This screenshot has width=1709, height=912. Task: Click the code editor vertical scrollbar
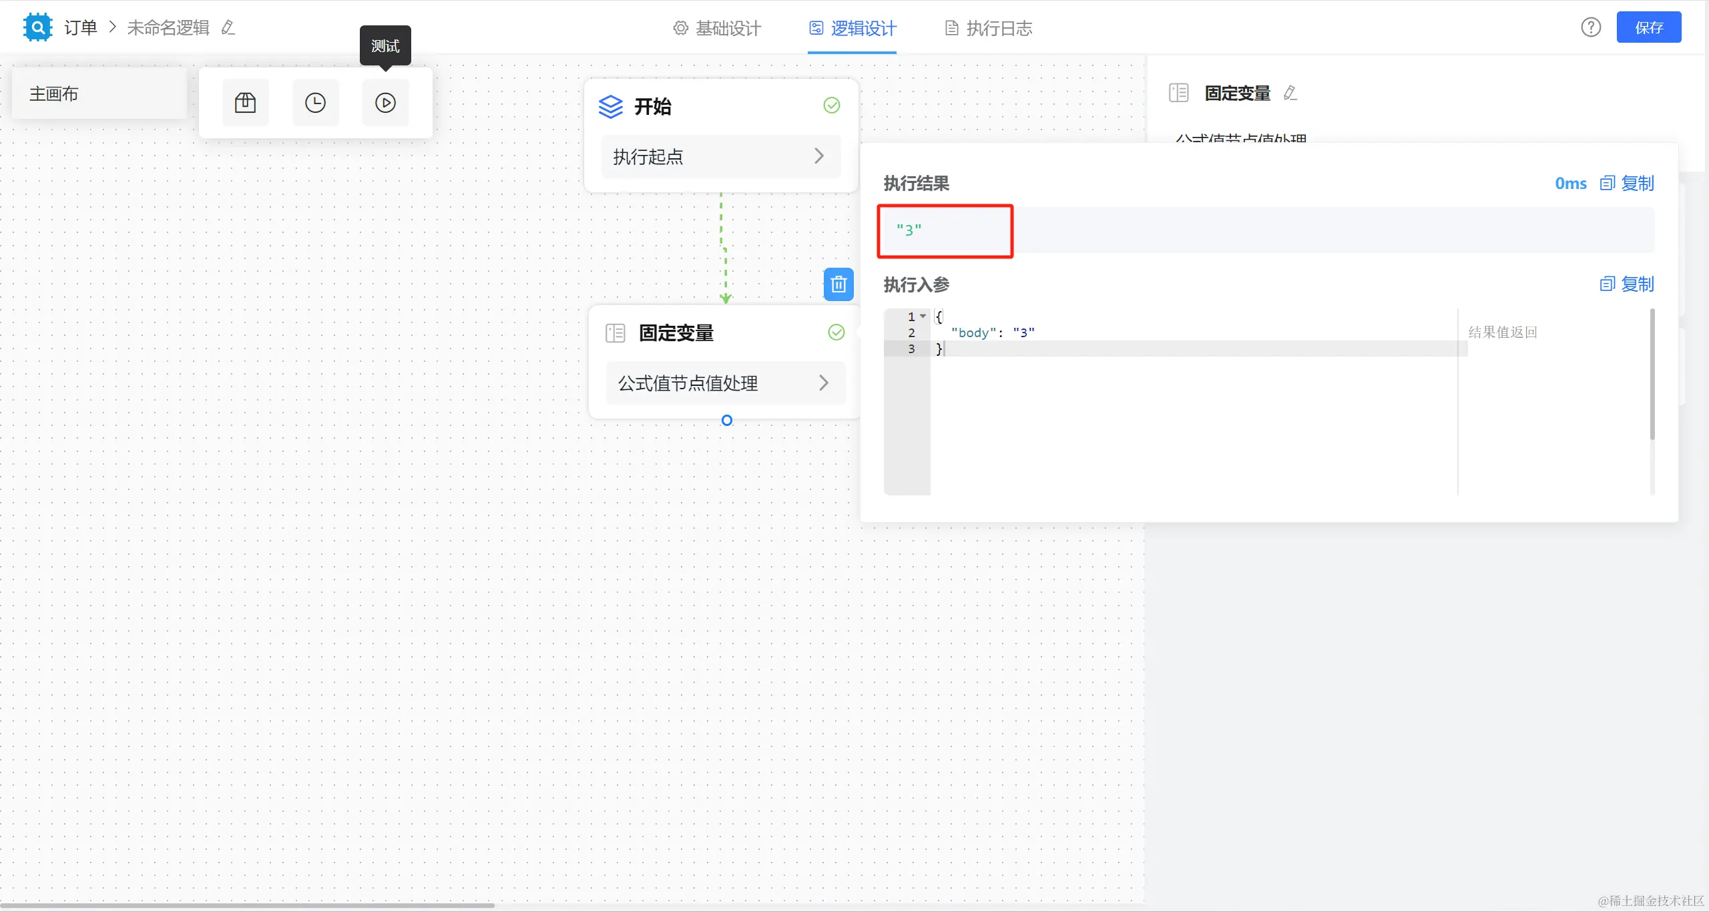pyautogui.click(x=1652, y=374)
